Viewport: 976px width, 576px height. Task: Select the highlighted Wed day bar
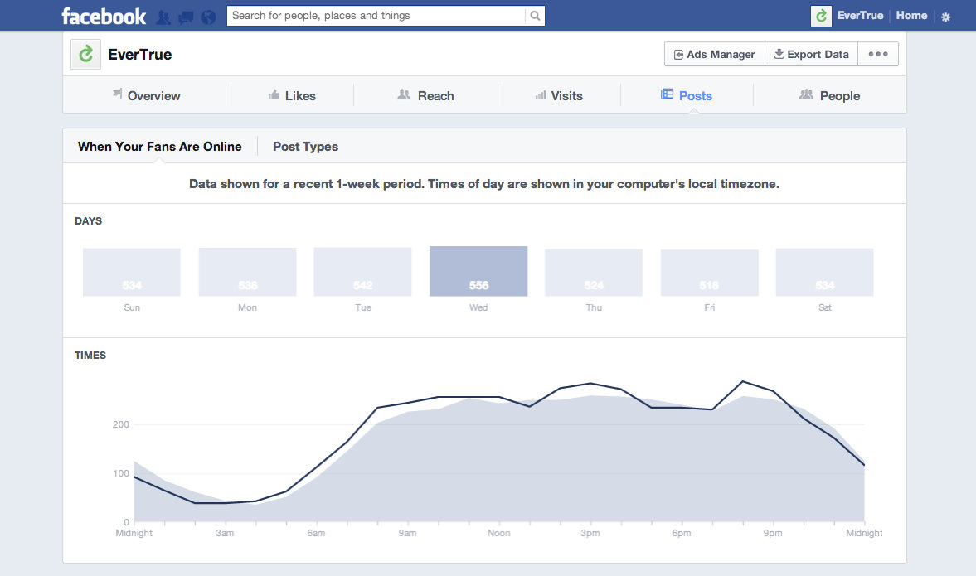pyautogui.click(x=478, y=271)
